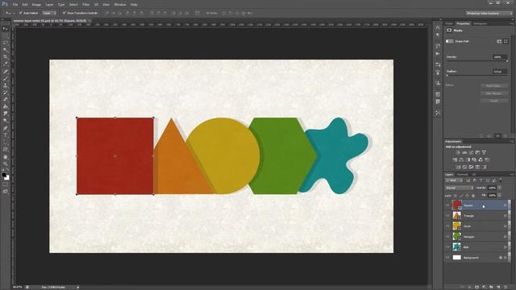Viewport: 516px width, 290px height.
Task: Create a new group in the Layers panel
Action: [x=491, y=287]
